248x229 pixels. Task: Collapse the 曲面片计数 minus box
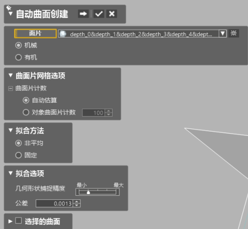pos(10,88)
